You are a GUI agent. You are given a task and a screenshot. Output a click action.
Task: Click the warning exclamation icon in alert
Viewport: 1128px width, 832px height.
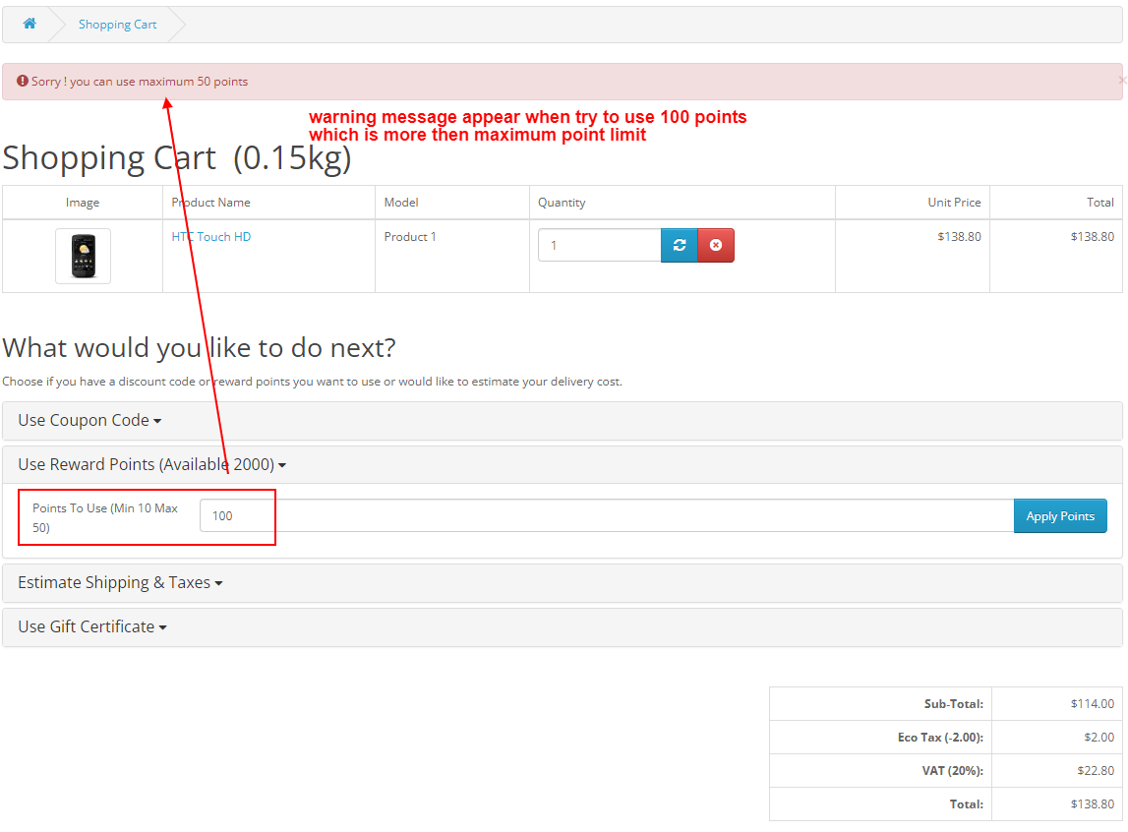(23, 82)
